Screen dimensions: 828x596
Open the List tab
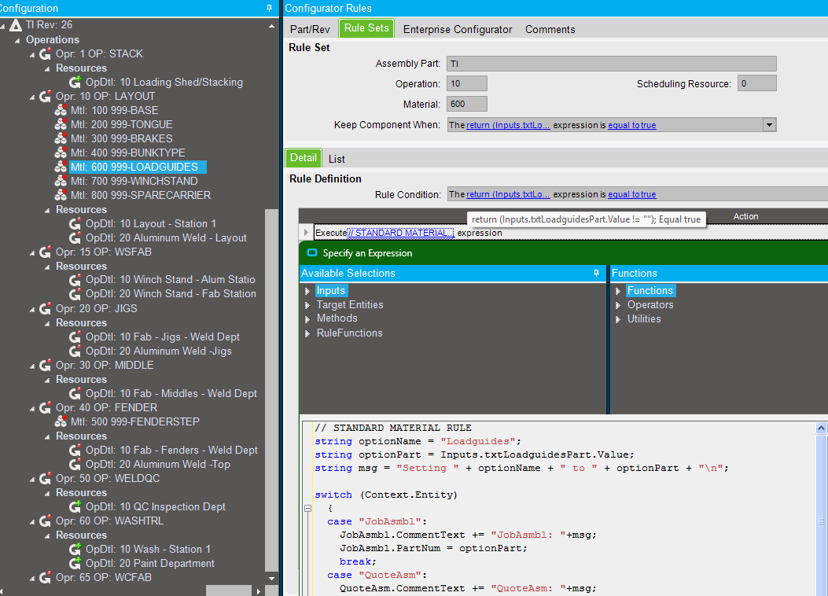click(337, 159)
